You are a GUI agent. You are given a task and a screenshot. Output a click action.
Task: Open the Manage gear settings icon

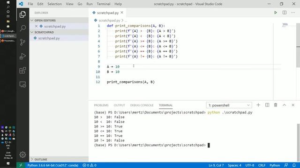pos(22,154)
